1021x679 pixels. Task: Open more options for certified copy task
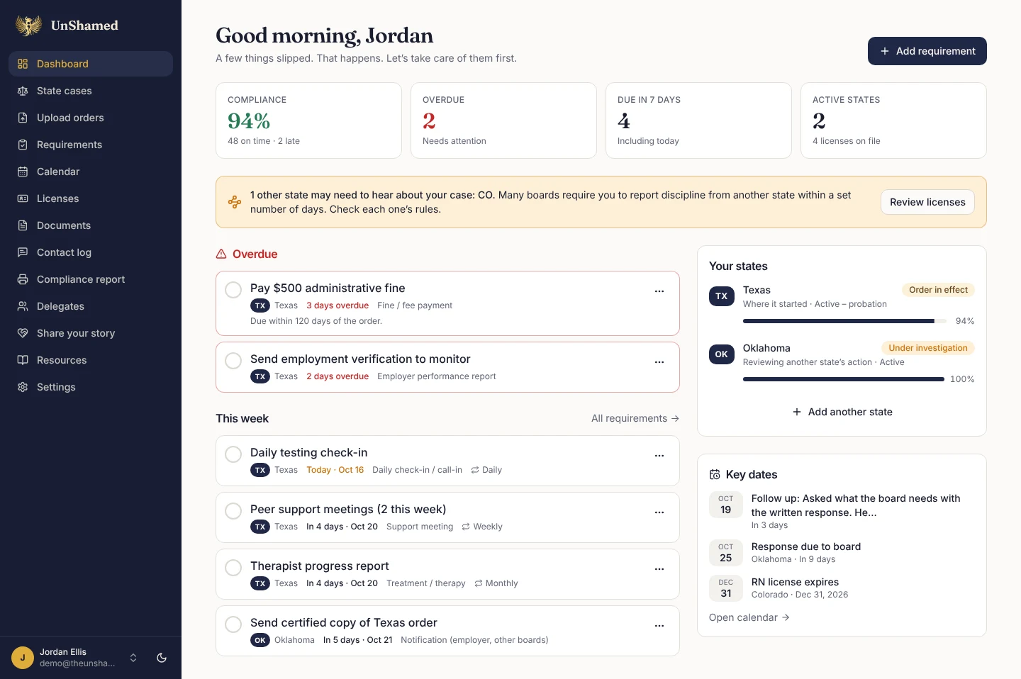point(659,626)
